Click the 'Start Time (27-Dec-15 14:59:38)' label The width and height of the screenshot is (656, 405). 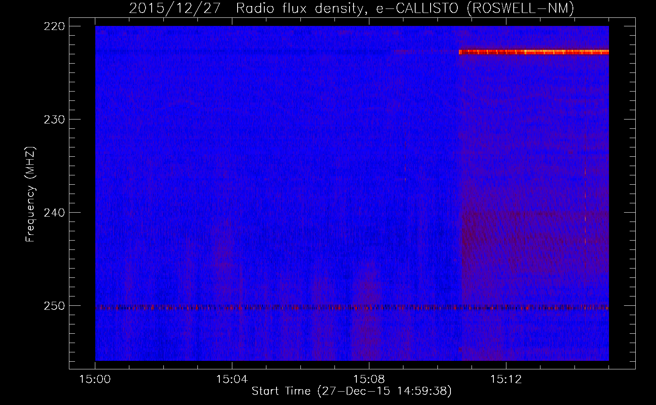(352, 391)
